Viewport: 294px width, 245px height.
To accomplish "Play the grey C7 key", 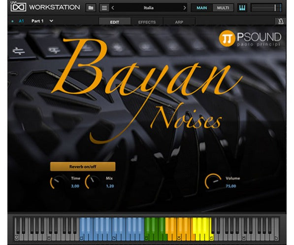I will coord(276,237).
